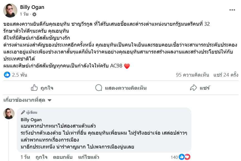
Task: Click the share arrow icon
Action: tap(193, 88)
